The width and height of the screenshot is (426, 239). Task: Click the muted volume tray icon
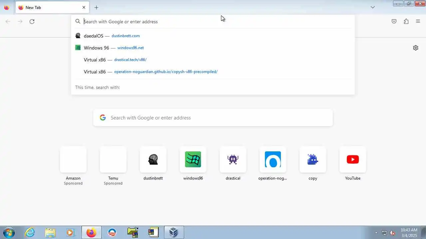pos(393,233)
